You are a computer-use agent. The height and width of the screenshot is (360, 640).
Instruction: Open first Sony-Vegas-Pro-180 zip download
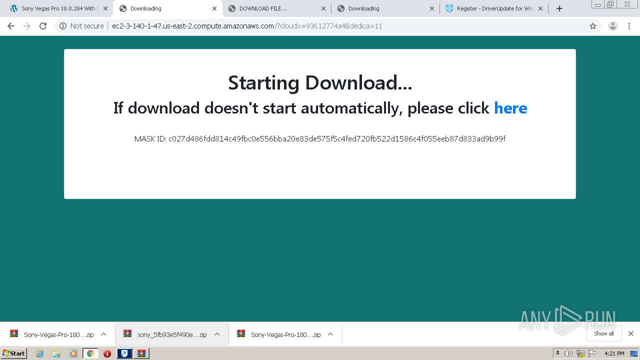[52, 334]
